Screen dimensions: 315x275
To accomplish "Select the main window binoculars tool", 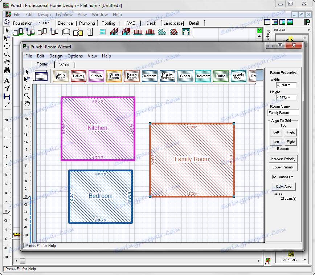I will pos(7,70).
